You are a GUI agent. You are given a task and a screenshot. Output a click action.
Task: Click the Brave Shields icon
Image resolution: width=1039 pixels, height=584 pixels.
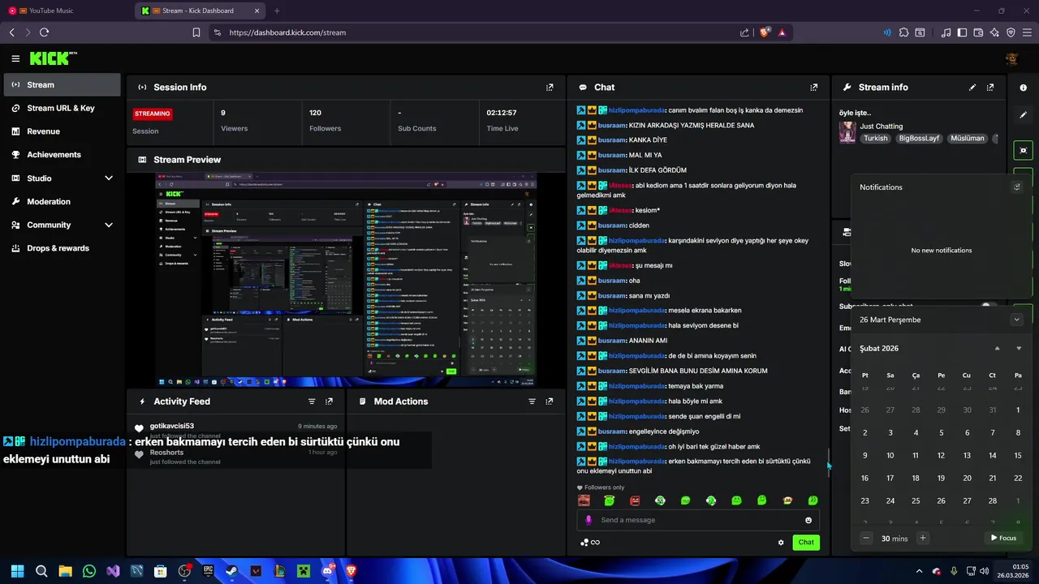(765, 32)
